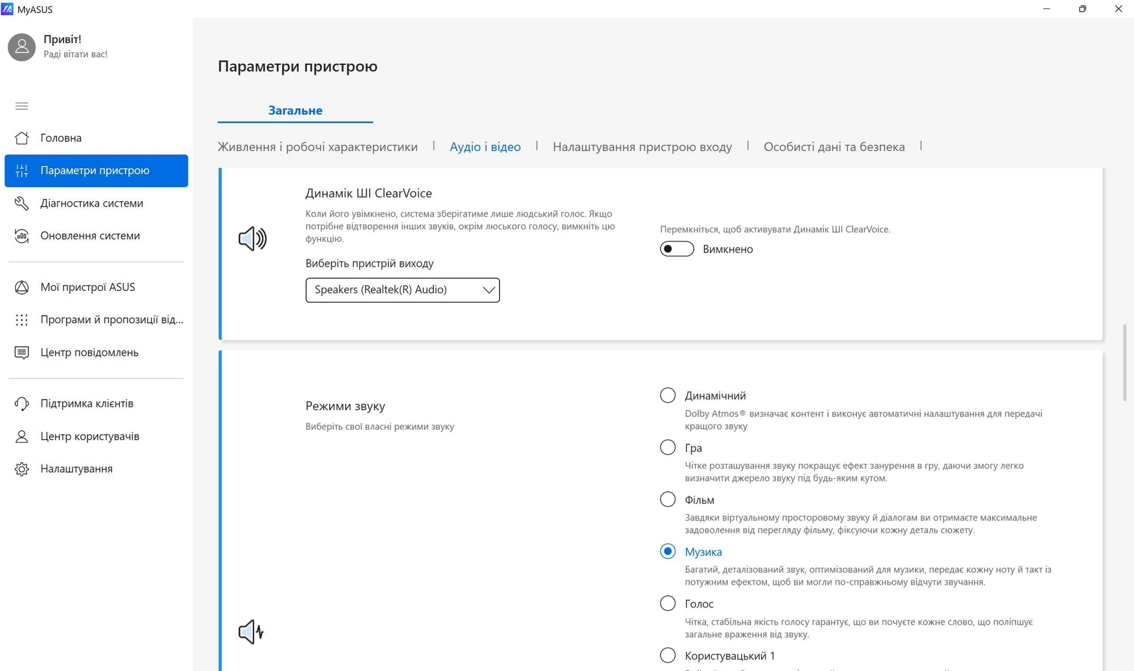Image resolution: width=1134 pixels, height=671 pixels.
Task: Open Живлення і робочі характеристики section
Action: [x=317, y=147]
